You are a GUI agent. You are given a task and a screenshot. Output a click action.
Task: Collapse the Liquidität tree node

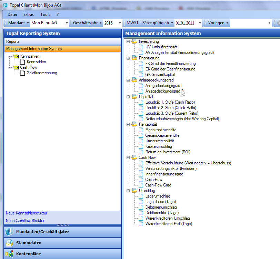(128, 97)
